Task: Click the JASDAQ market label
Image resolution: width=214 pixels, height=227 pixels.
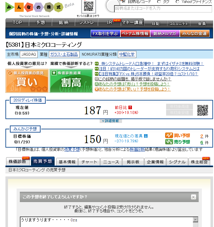Action: coord(29,54)
